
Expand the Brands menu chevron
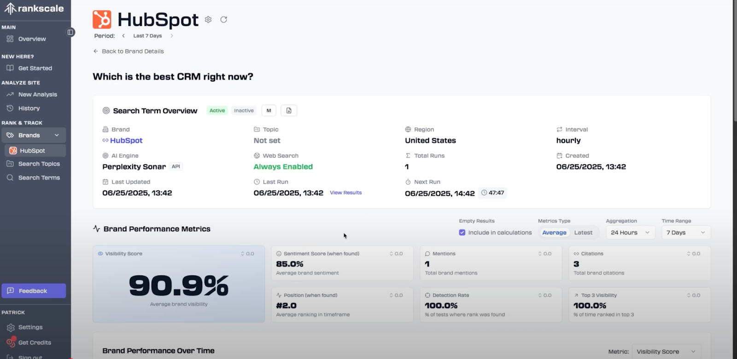(x=57, y=135)
